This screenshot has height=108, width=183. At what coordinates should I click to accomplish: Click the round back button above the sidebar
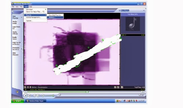coord(13,12)
